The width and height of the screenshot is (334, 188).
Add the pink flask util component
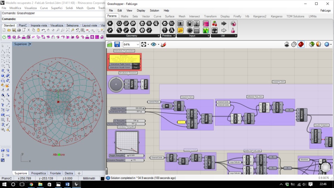(233, 30)
